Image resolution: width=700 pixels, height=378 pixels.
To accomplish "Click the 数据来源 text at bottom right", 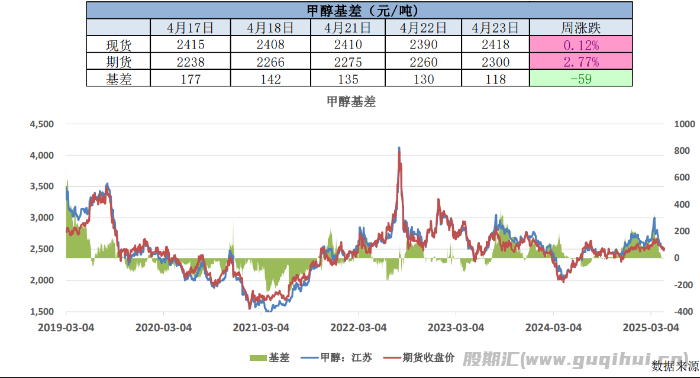I will pyautogui.click(x=675, y=366).
